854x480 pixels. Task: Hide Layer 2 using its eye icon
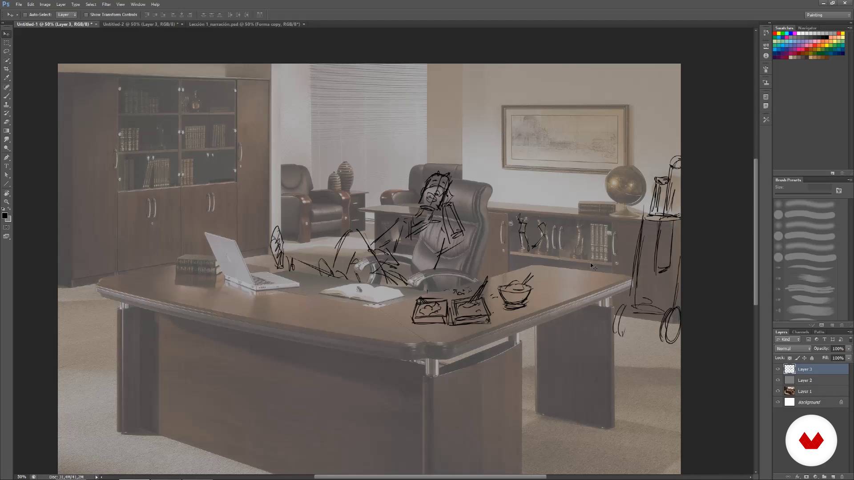(x=778, y=380)
